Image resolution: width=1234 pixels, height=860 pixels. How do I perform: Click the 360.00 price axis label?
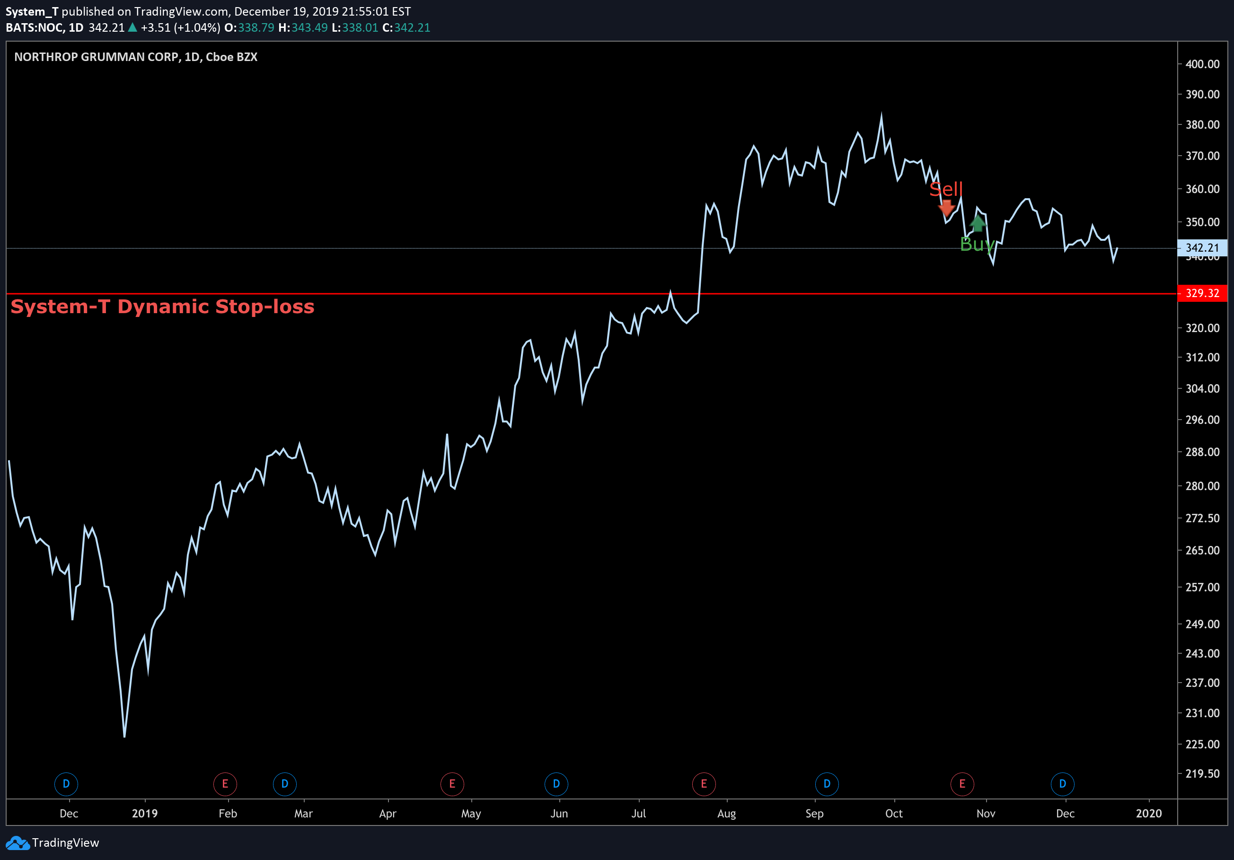[x=1203, y=189]
